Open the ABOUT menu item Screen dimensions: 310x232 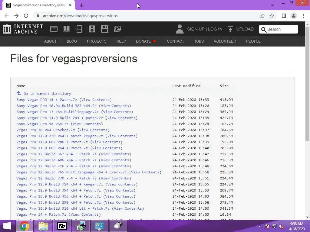click(x=51, y=41)
